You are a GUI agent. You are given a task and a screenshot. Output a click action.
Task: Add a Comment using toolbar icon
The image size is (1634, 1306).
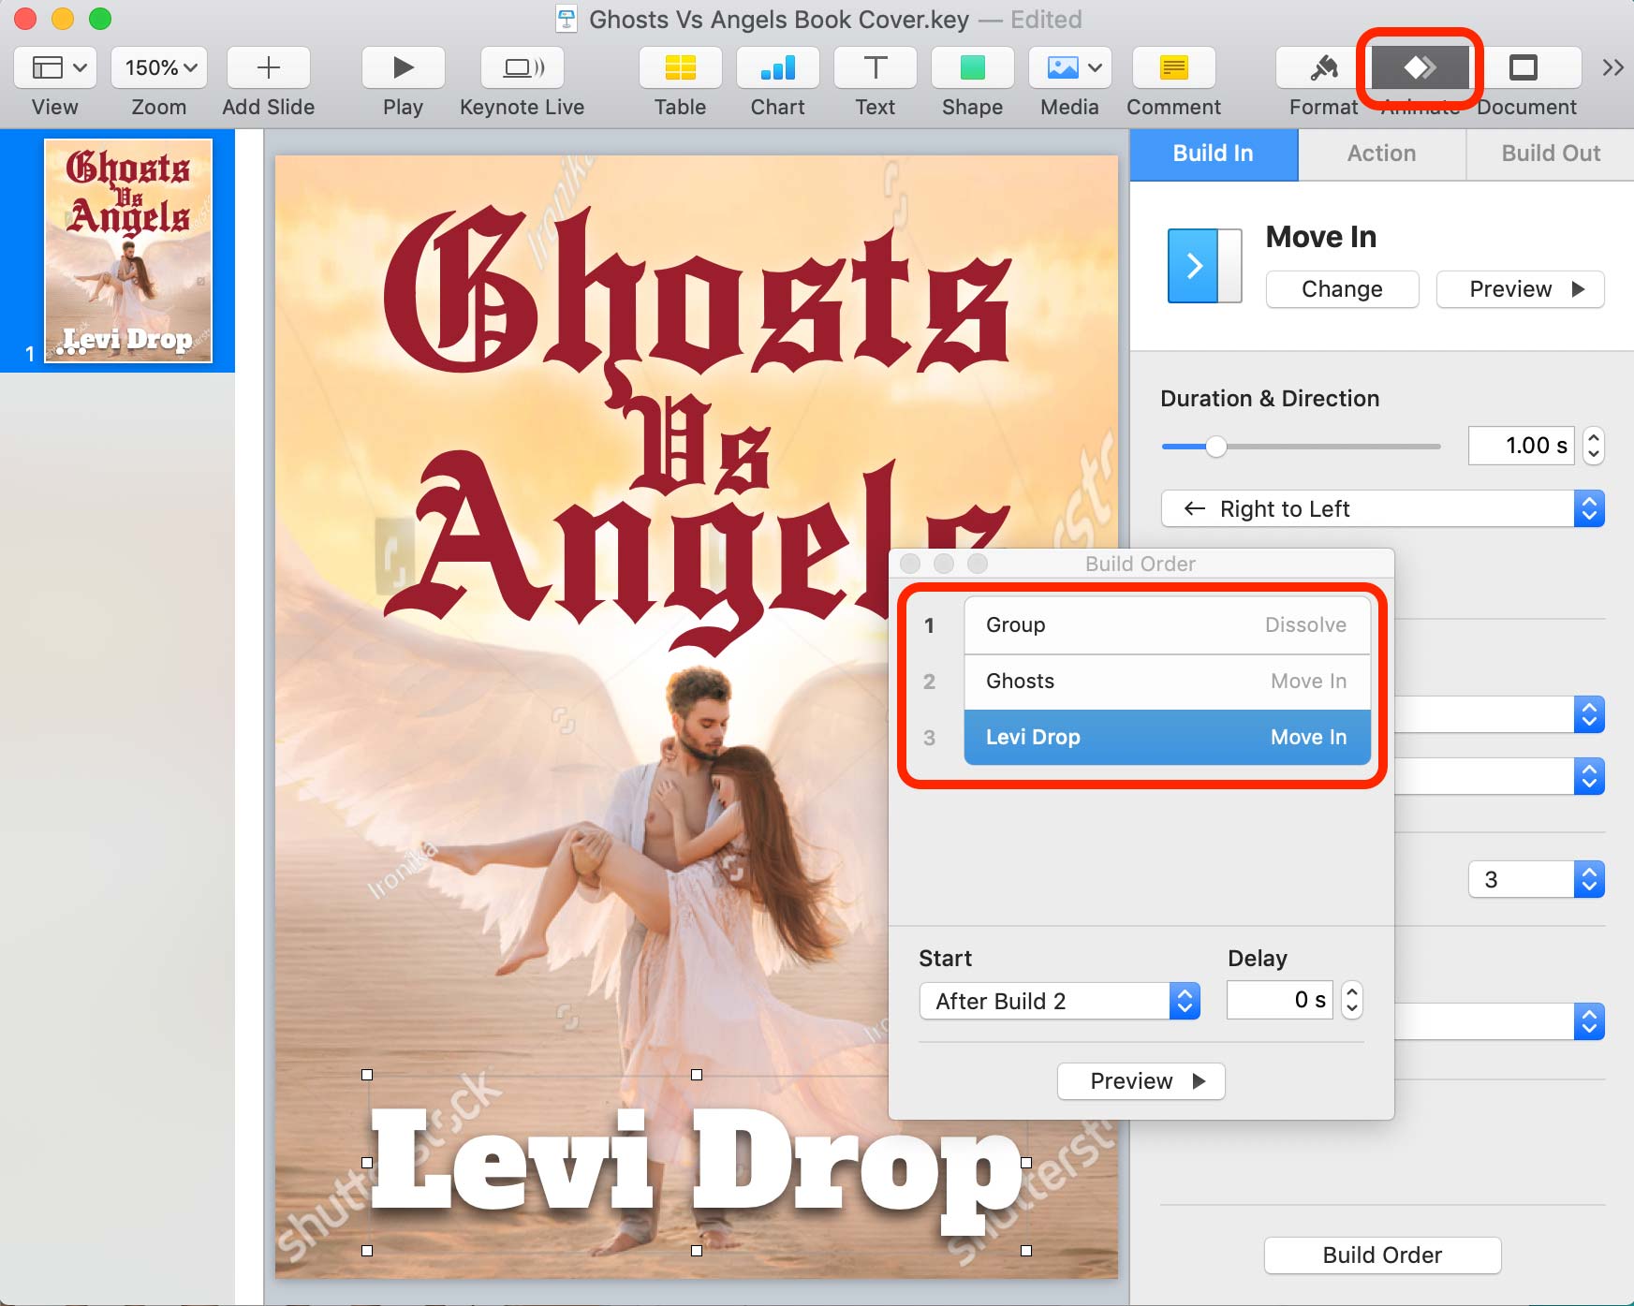click(x=1173, y=67)
